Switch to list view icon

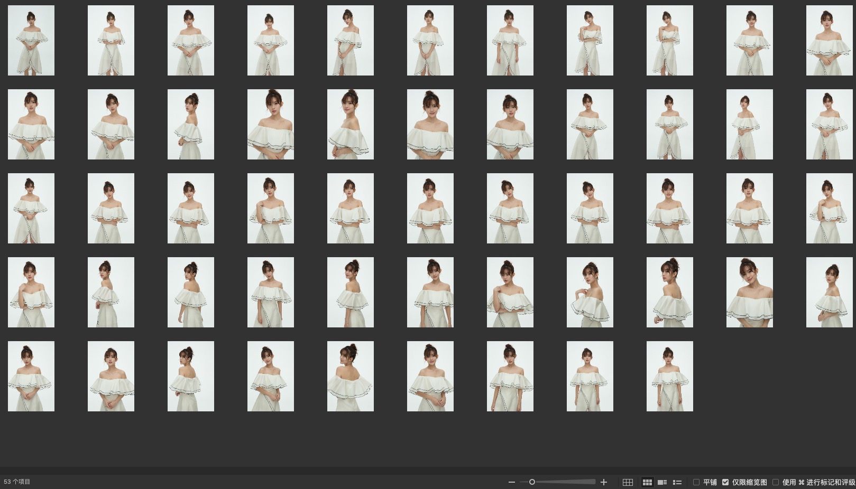pos(677,482)
